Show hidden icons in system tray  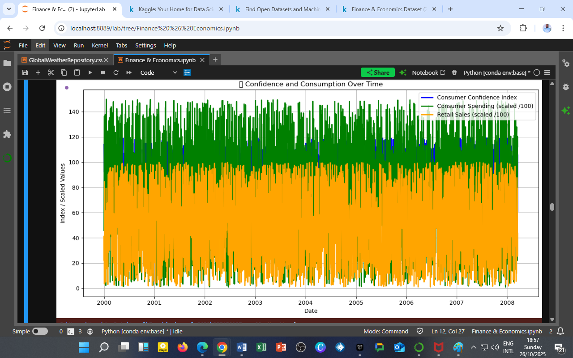[x=473, y=347]
